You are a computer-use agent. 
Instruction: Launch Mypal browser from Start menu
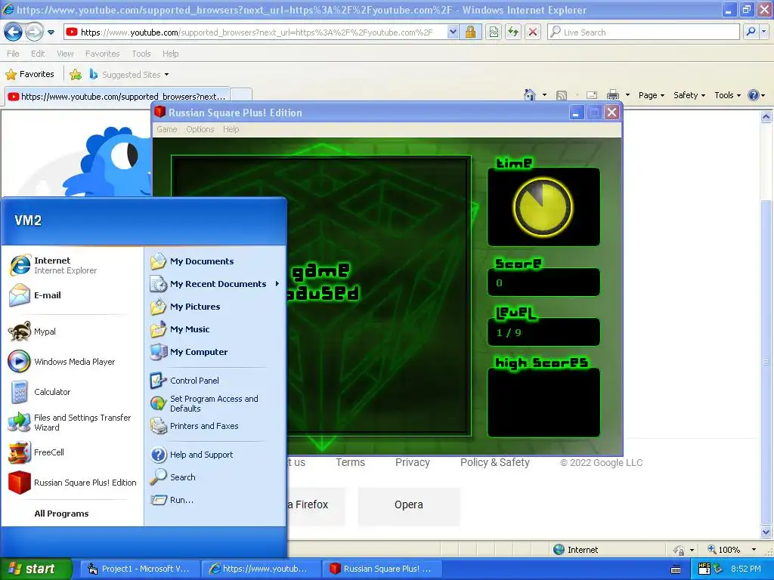tap(73, 332)
